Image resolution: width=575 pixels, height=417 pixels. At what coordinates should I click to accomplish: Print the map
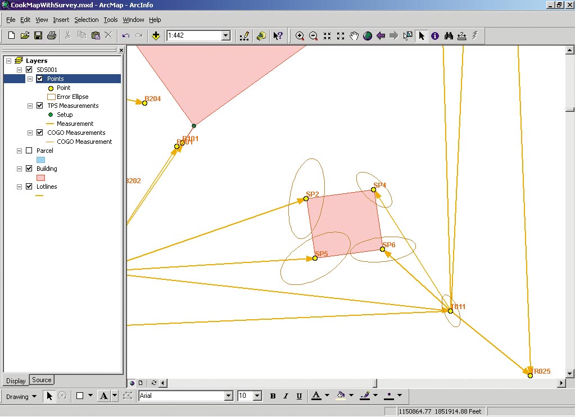(x=52, y=35)
